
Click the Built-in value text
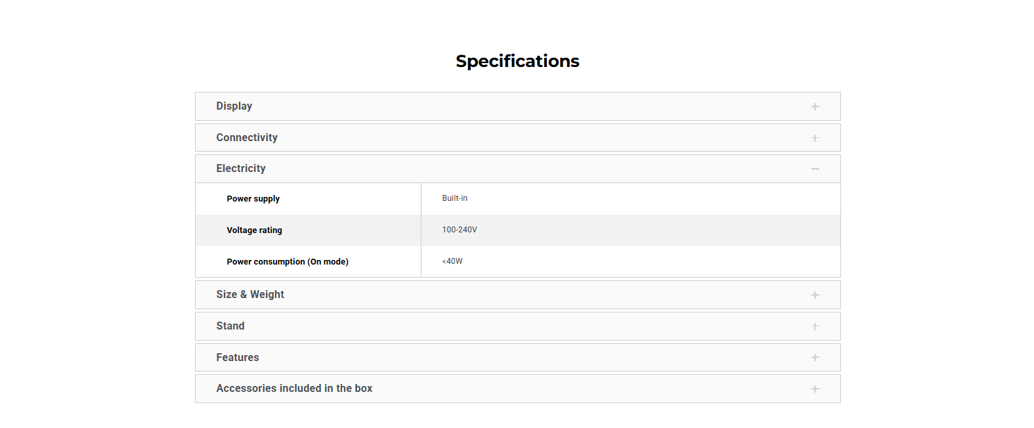tap(455, 198)
